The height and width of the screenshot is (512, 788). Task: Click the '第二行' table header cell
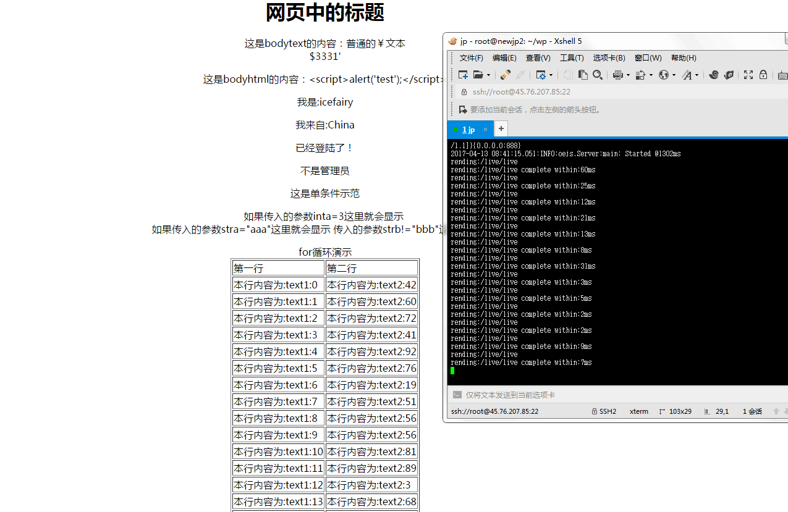(371, 268)
